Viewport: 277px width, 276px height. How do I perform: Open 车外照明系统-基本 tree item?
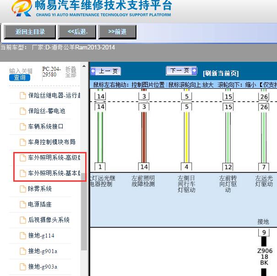click(x=54, y=173)
